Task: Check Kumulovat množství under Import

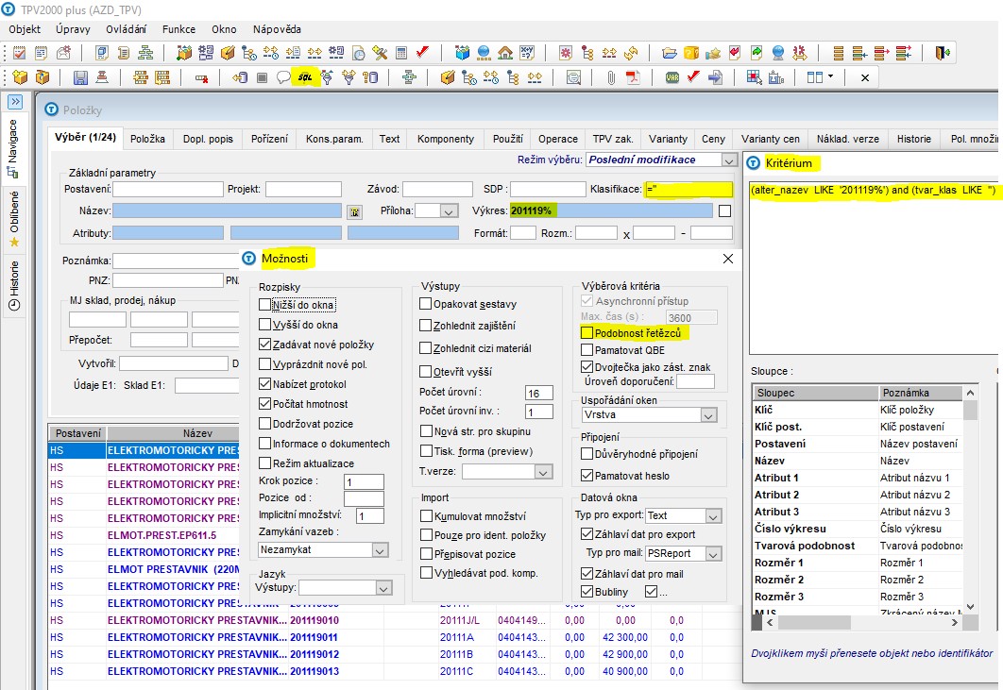Action: (x=427, y=515)
